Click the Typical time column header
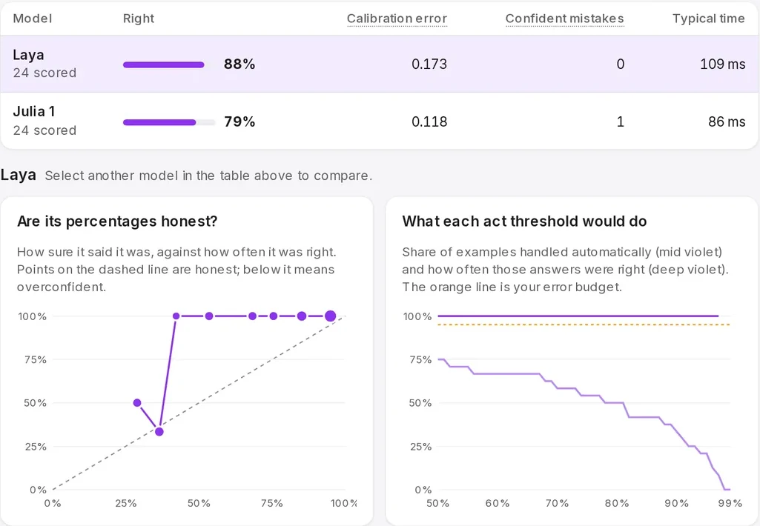760x526 pixels. (708, 19)
